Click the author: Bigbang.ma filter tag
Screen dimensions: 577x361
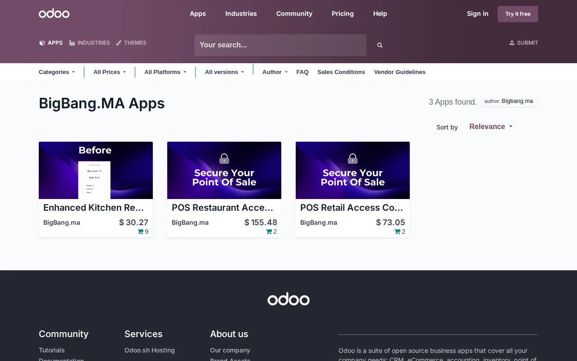coord(508,101)
